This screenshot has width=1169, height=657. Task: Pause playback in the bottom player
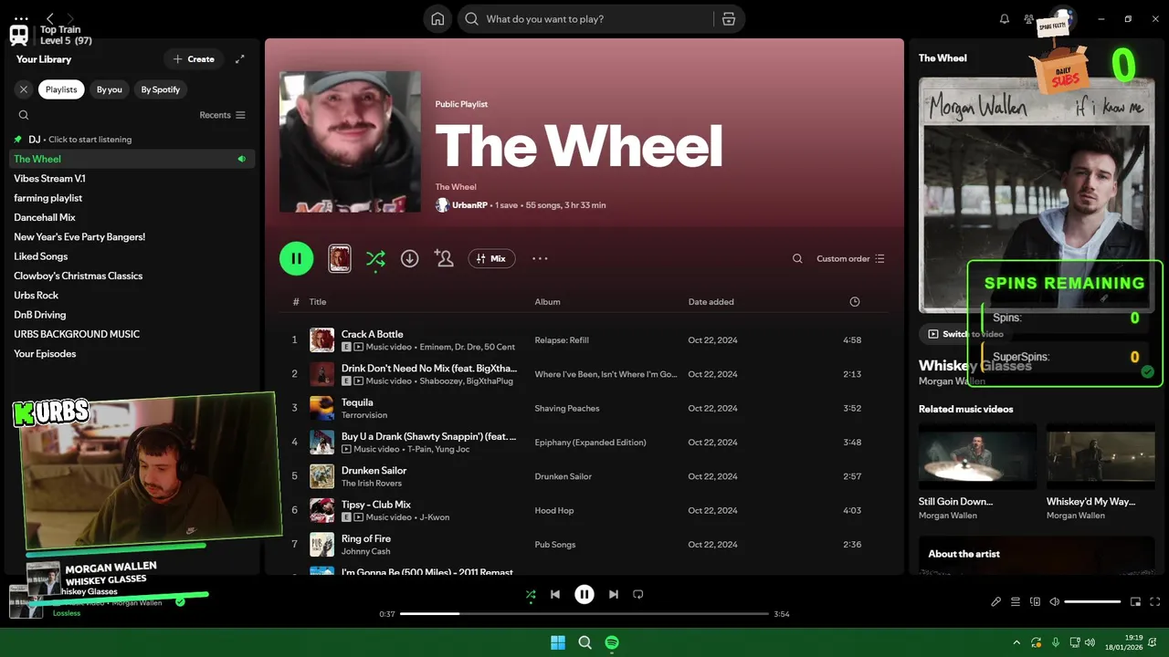click(x=584, y=595)
